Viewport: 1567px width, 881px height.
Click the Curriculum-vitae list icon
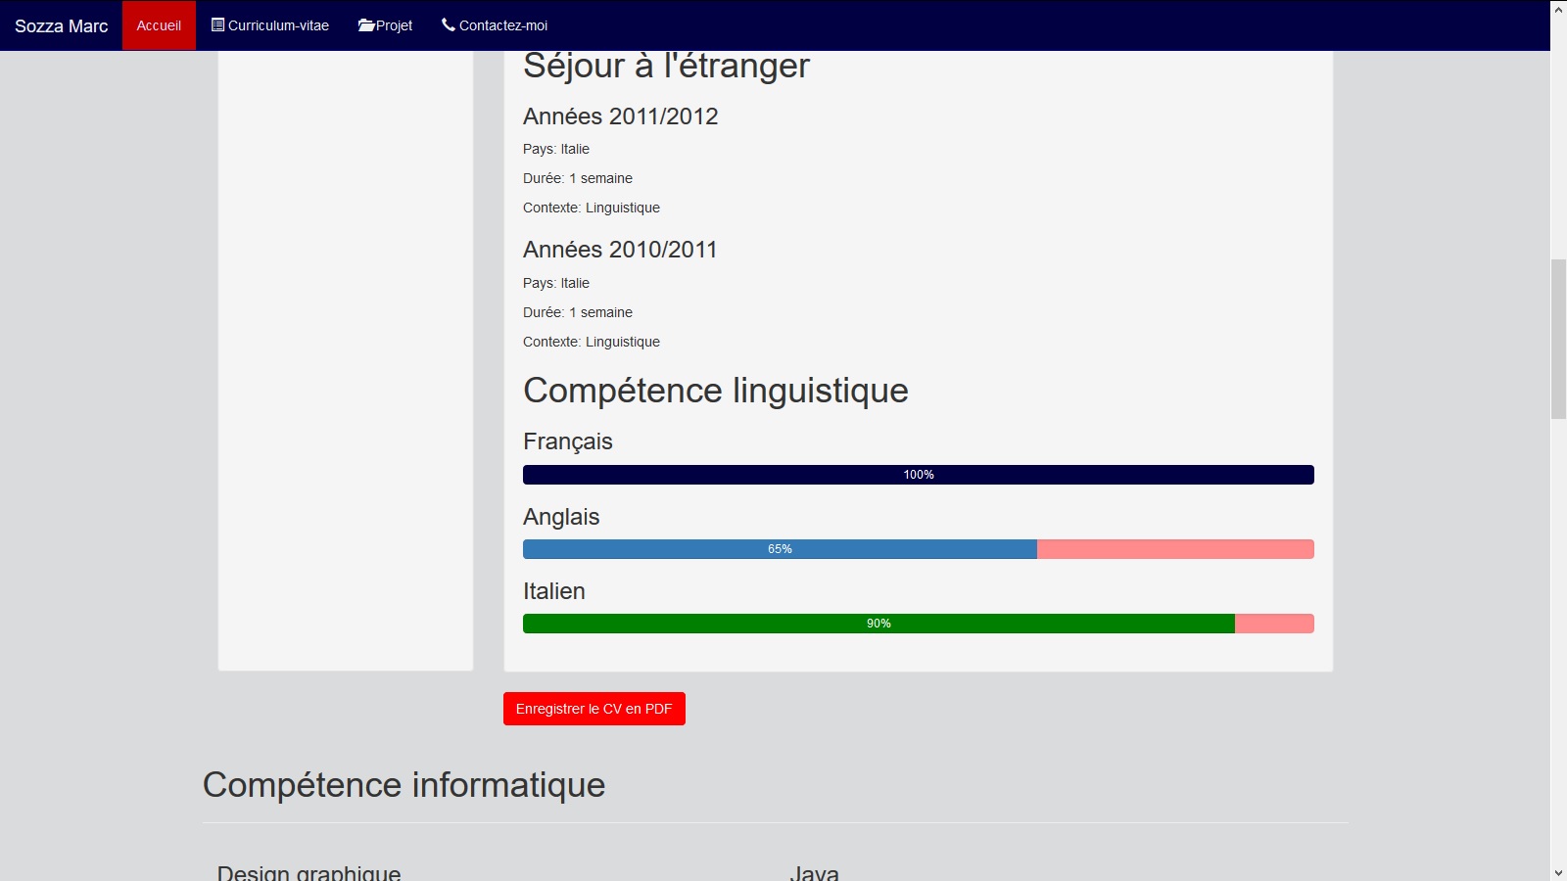[217, 24]
